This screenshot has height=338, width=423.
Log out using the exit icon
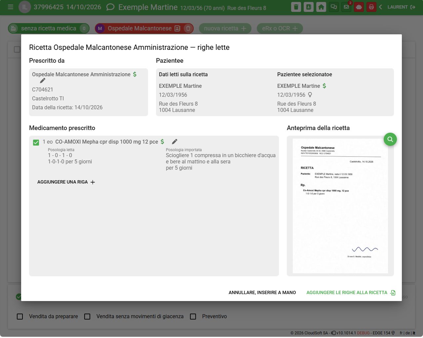tap(413, 7)
